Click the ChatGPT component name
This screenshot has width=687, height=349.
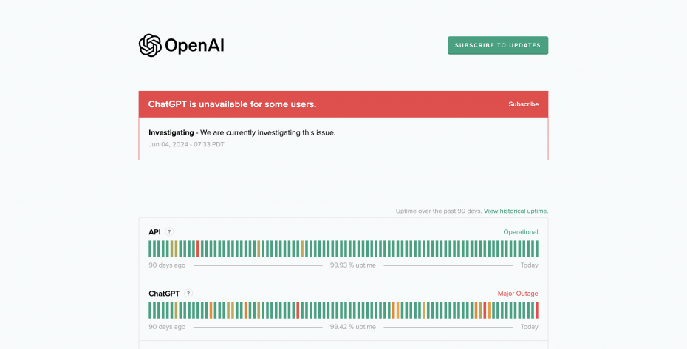point(164,294)
